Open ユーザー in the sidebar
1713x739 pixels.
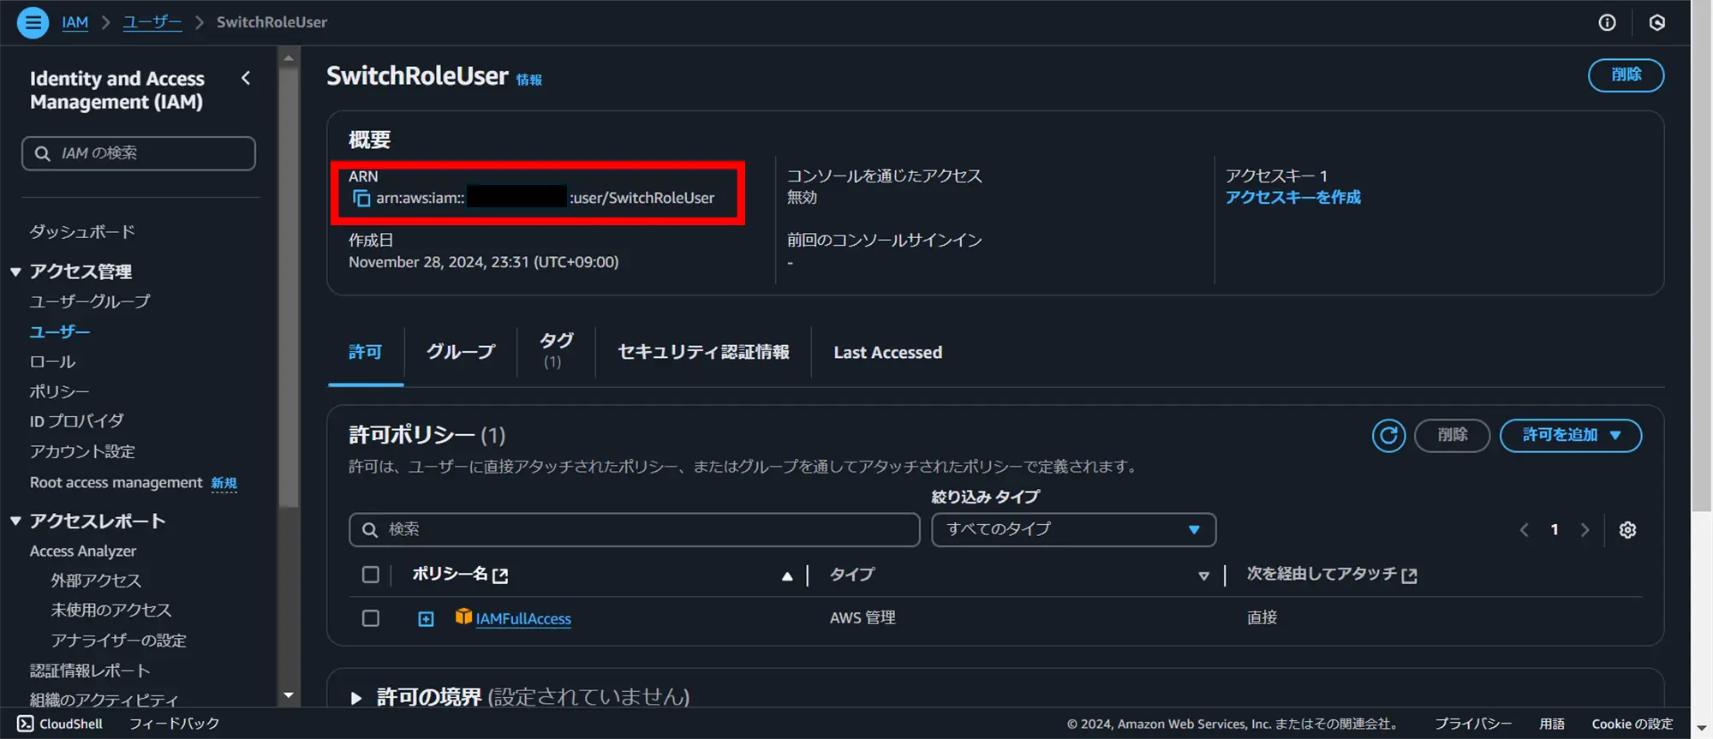tap(60, 331)
